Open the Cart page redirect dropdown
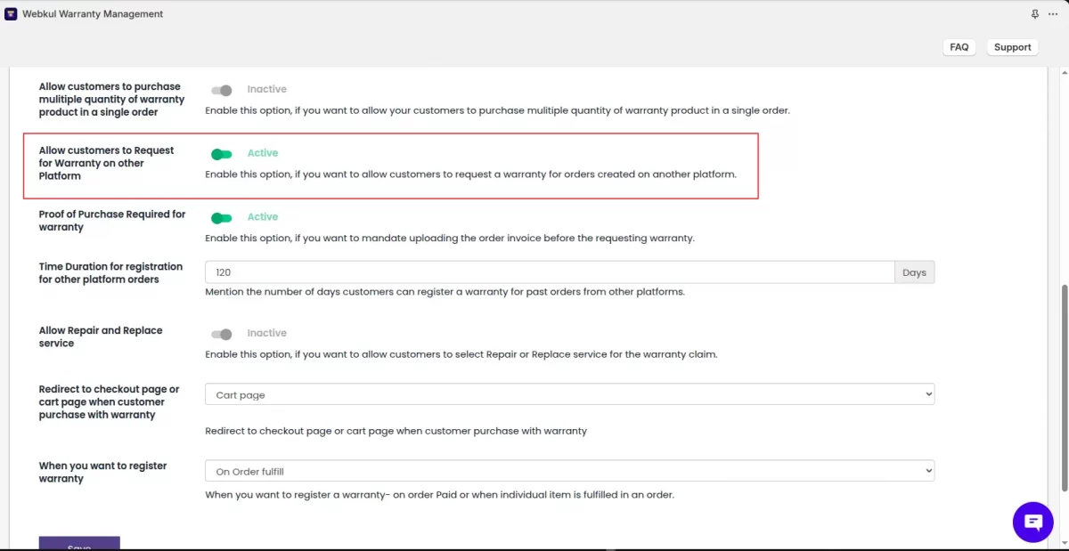1069x551 pixels. click(569, 394)
